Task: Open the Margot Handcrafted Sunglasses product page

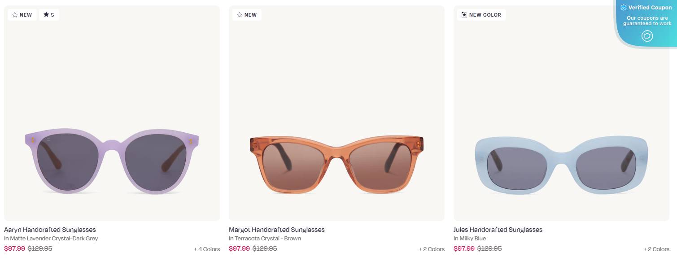Action: pos(277,230)
